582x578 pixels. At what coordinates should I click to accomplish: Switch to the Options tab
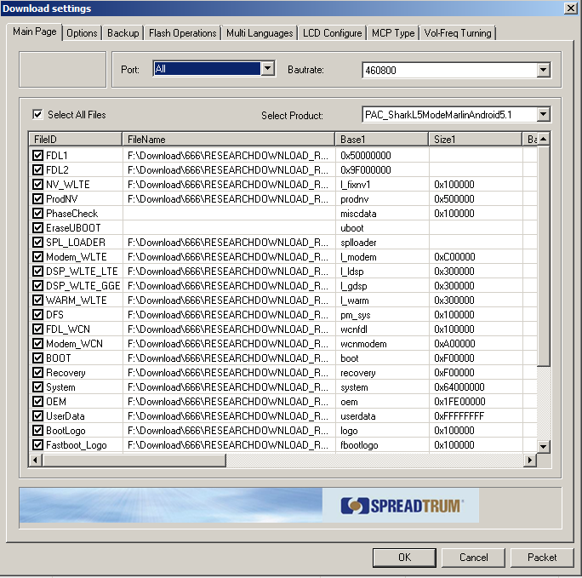pos(82,33)
